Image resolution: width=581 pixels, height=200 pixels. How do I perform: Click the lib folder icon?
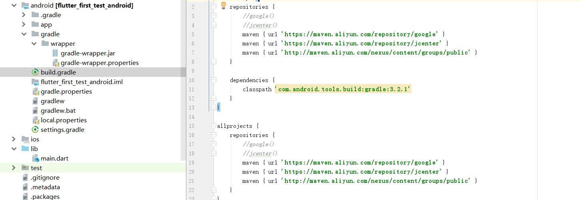[25, 149]
